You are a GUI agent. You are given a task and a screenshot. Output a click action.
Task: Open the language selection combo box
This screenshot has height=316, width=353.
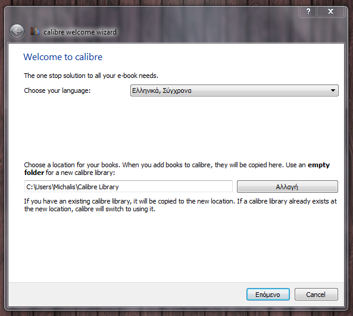click(x=235, y=90)
